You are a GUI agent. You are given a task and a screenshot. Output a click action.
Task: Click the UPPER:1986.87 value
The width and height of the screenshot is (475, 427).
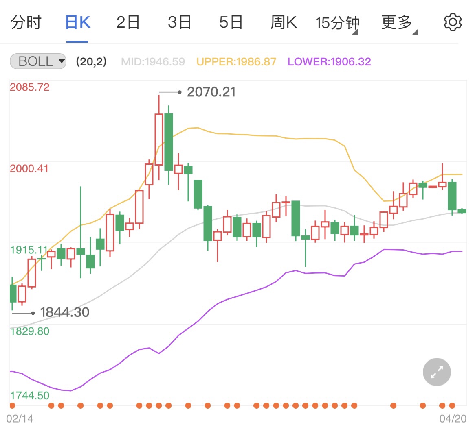[x=236, y=62]
